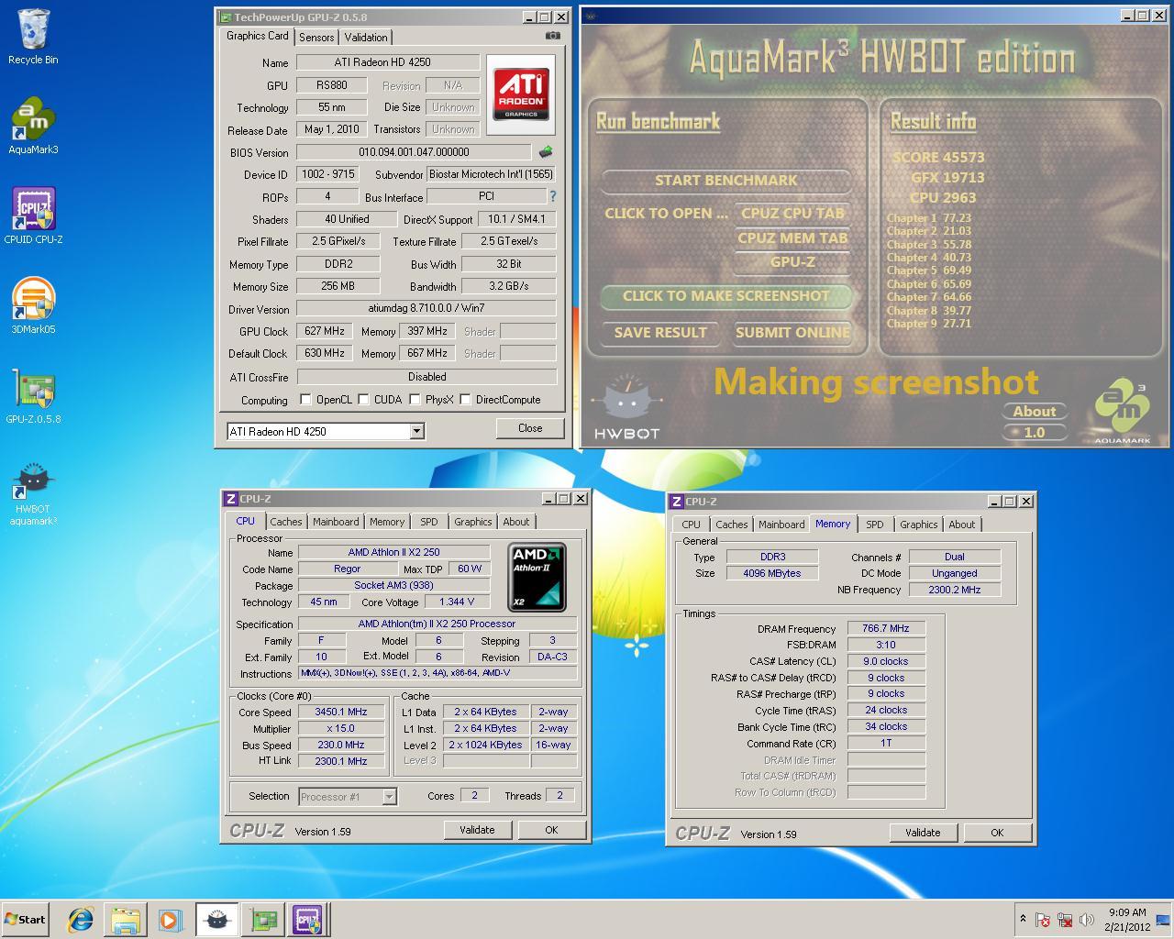Click START BENCHMARK in AquaMark
Image resolution: width=1174 pixels, height=939 pixels.
[726, 181]
